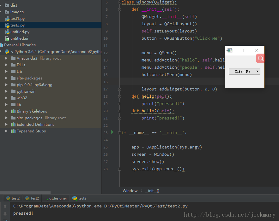Select the untitled.py Python file icon
Viewport: 279px width, 221px height.
7,32
